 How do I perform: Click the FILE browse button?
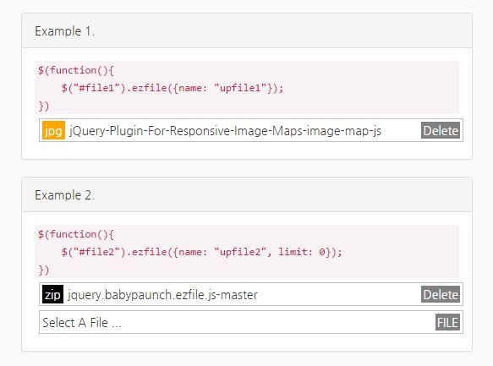[x=447, y=322]
